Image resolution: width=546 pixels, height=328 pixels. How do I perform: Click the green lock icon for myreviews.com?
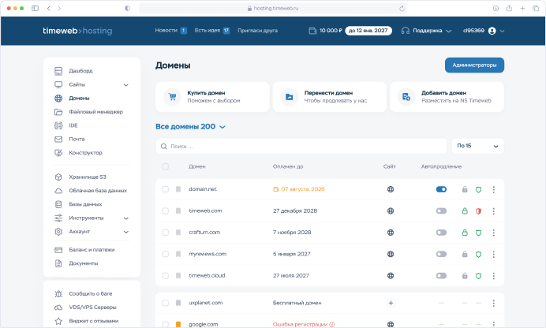(465, 254)
